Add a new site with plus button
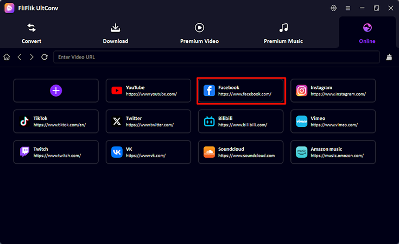Image resolution: width=399 pixels, height=244 pixels. point(56,91)
